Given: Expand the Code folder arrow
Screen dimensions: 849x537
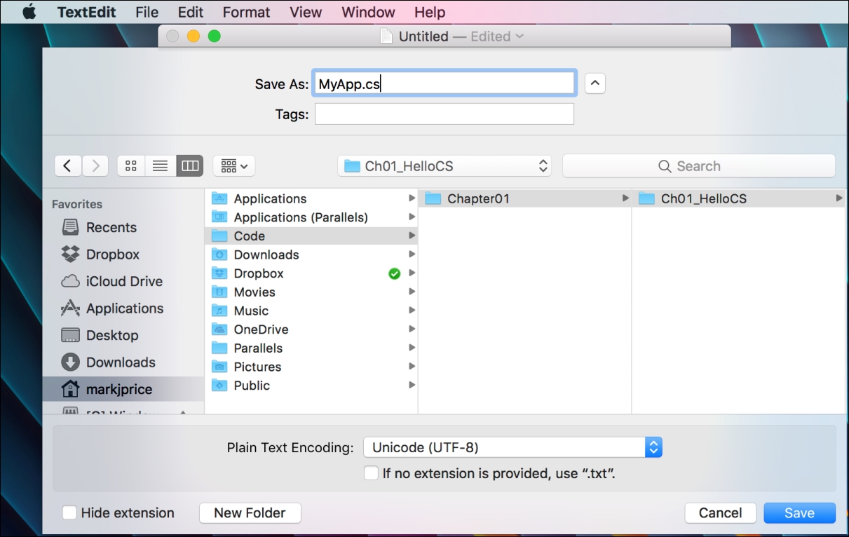Looking at the screenshot, I should coord(412,236).
